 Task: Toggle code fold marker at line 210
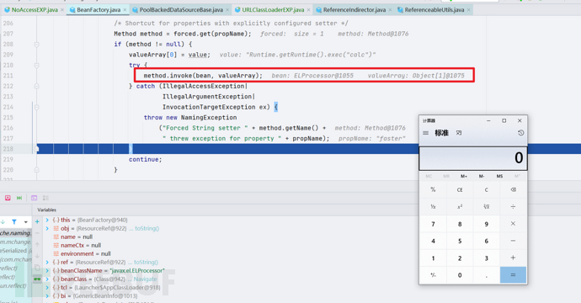point(36,65)
